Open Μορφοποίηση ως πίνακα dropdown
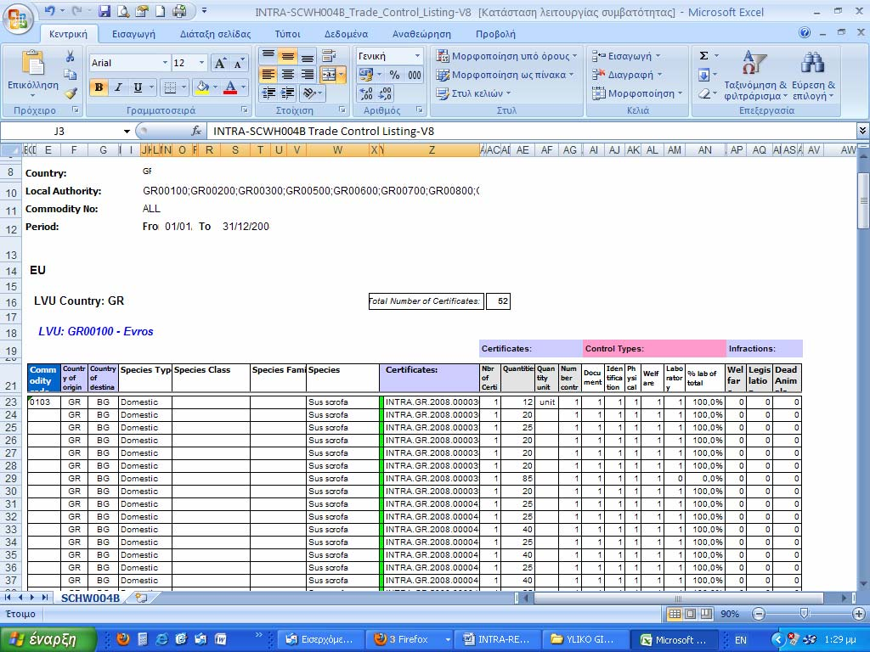 pos(505,75)
